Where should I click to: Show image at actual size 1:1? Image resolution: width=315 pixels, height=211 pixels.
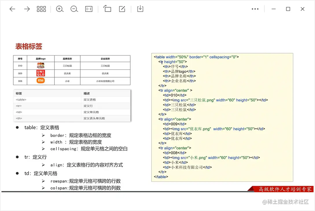89,9
